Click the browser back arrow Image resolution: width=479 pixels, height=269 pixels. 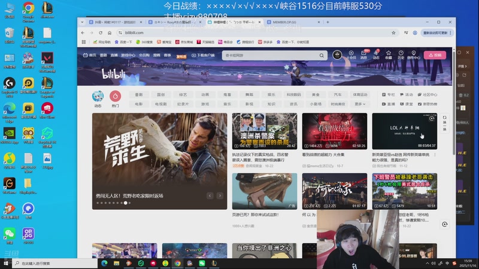coord(83,33)
